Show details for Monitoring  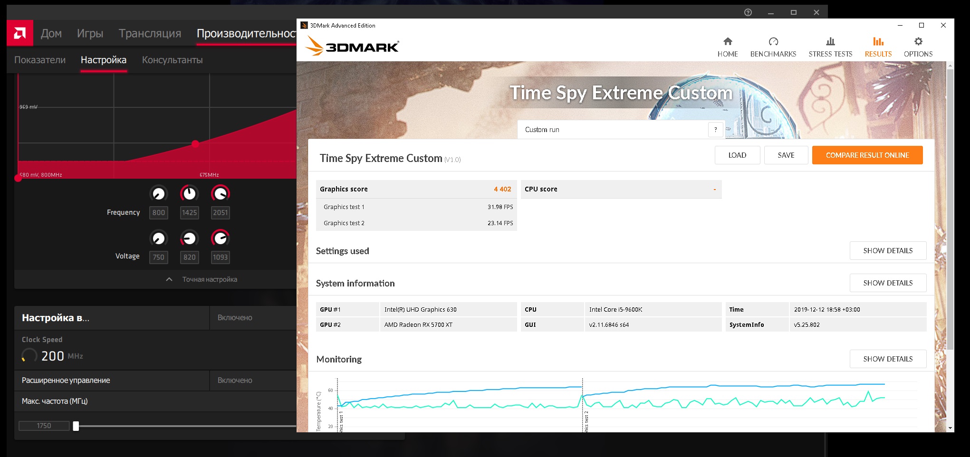(888, 359)
